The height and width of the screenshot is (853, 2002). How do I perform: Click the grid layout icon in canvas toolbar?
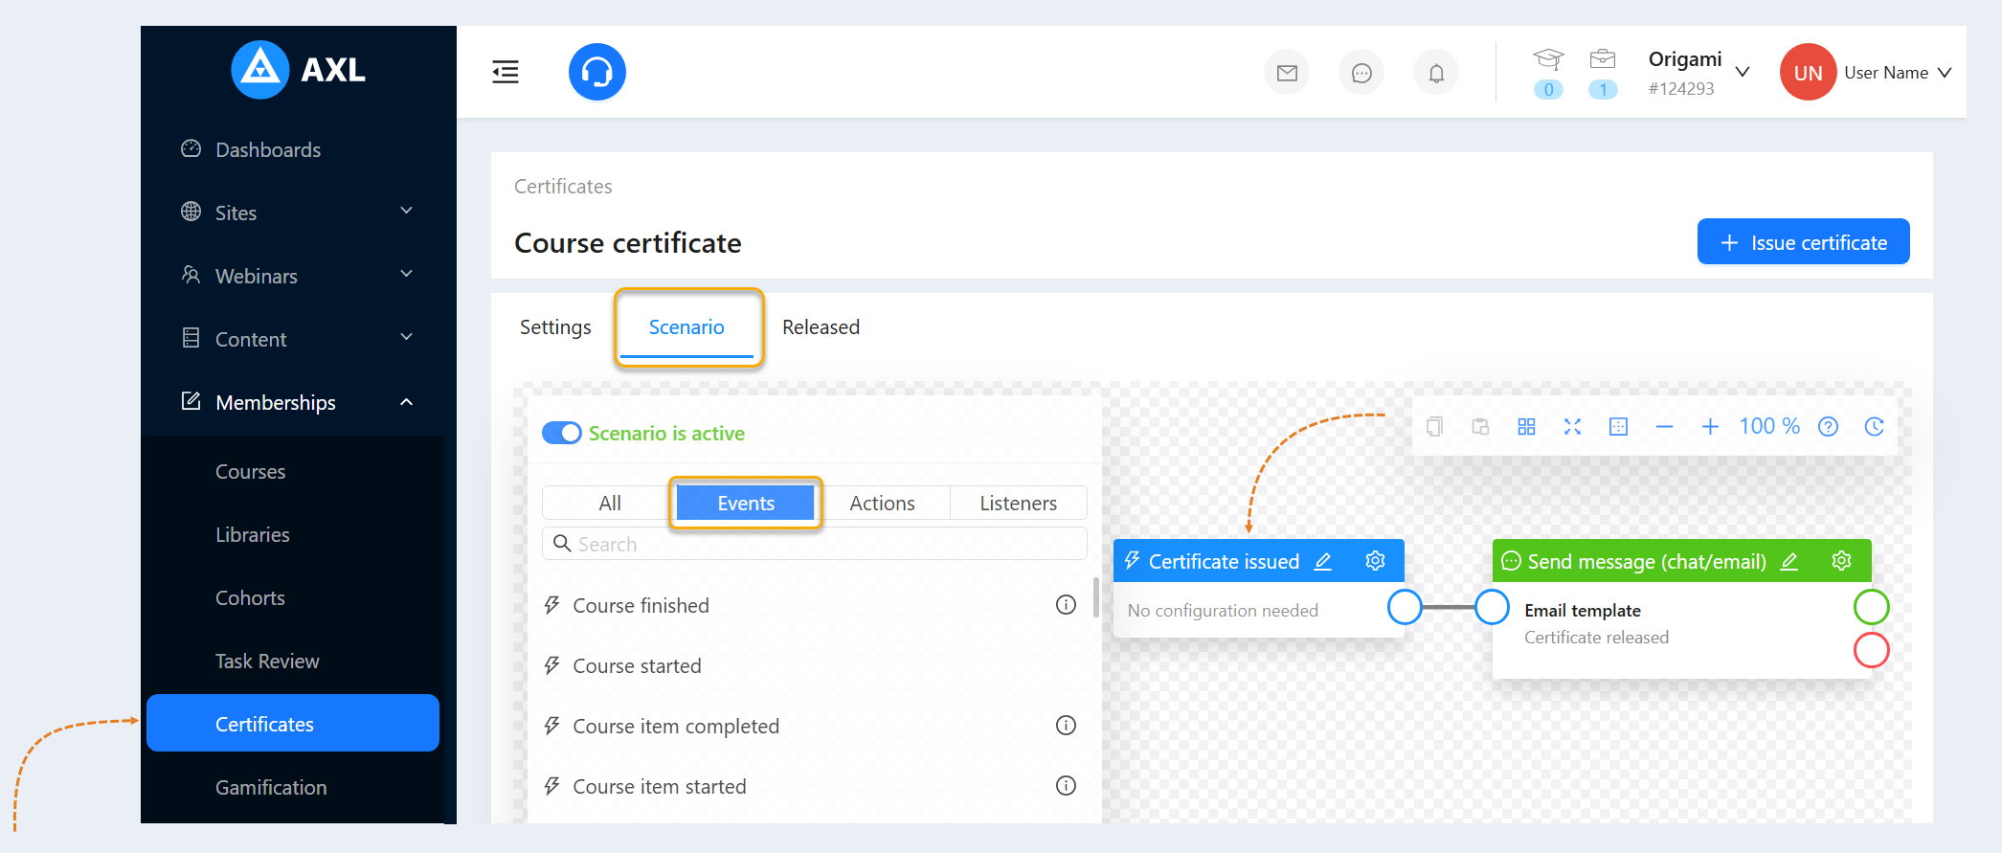click(x=1526, y=427)
